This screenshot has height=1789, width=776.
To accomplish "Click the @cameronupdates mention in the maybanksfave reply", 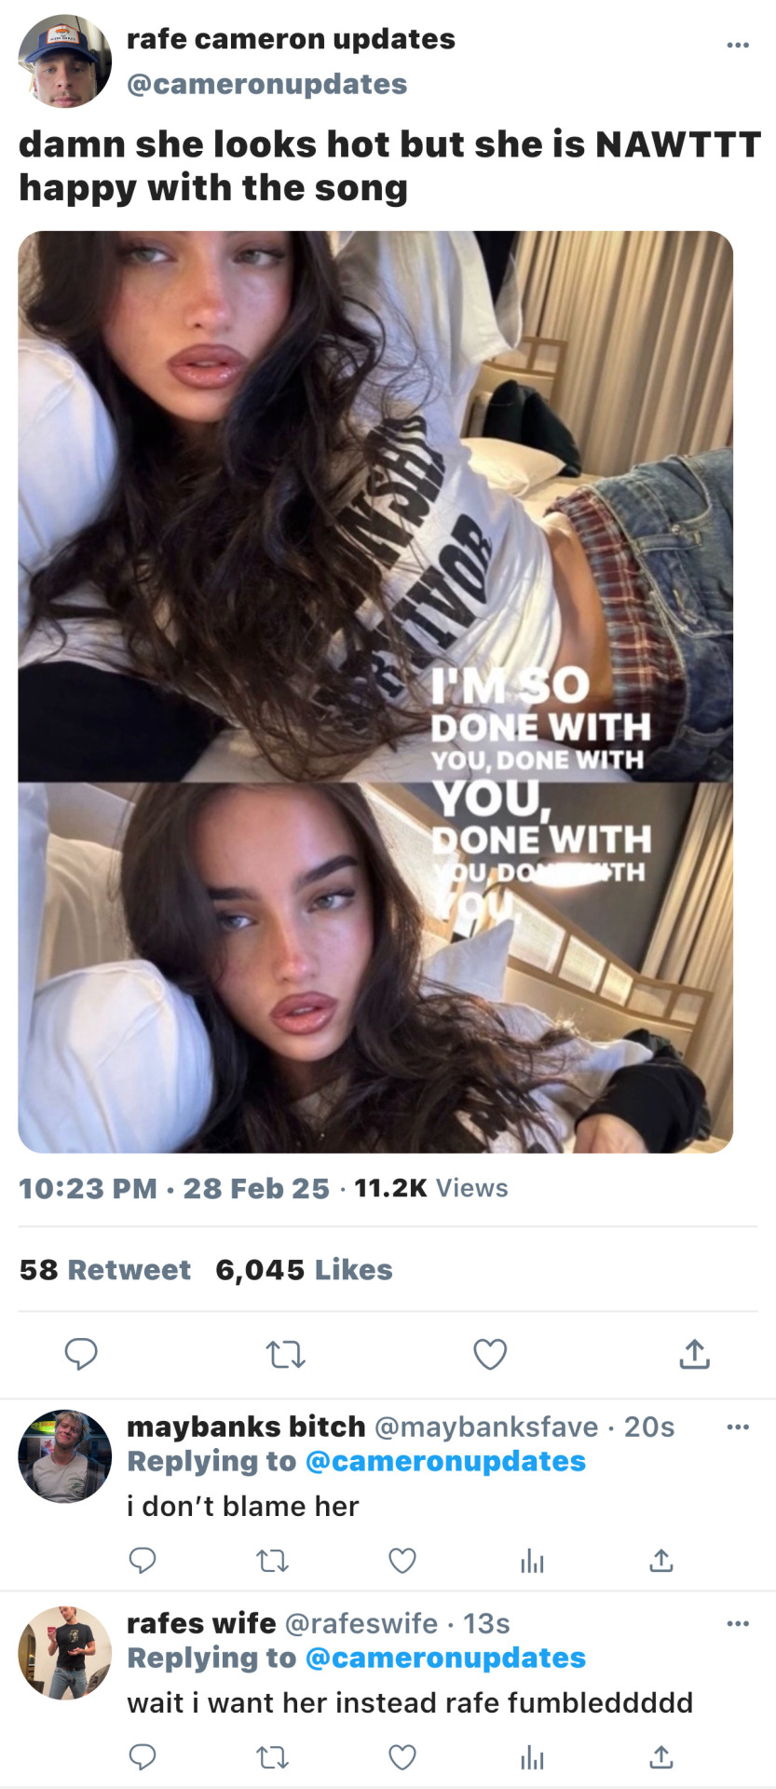I will (x=445, y=1461).
